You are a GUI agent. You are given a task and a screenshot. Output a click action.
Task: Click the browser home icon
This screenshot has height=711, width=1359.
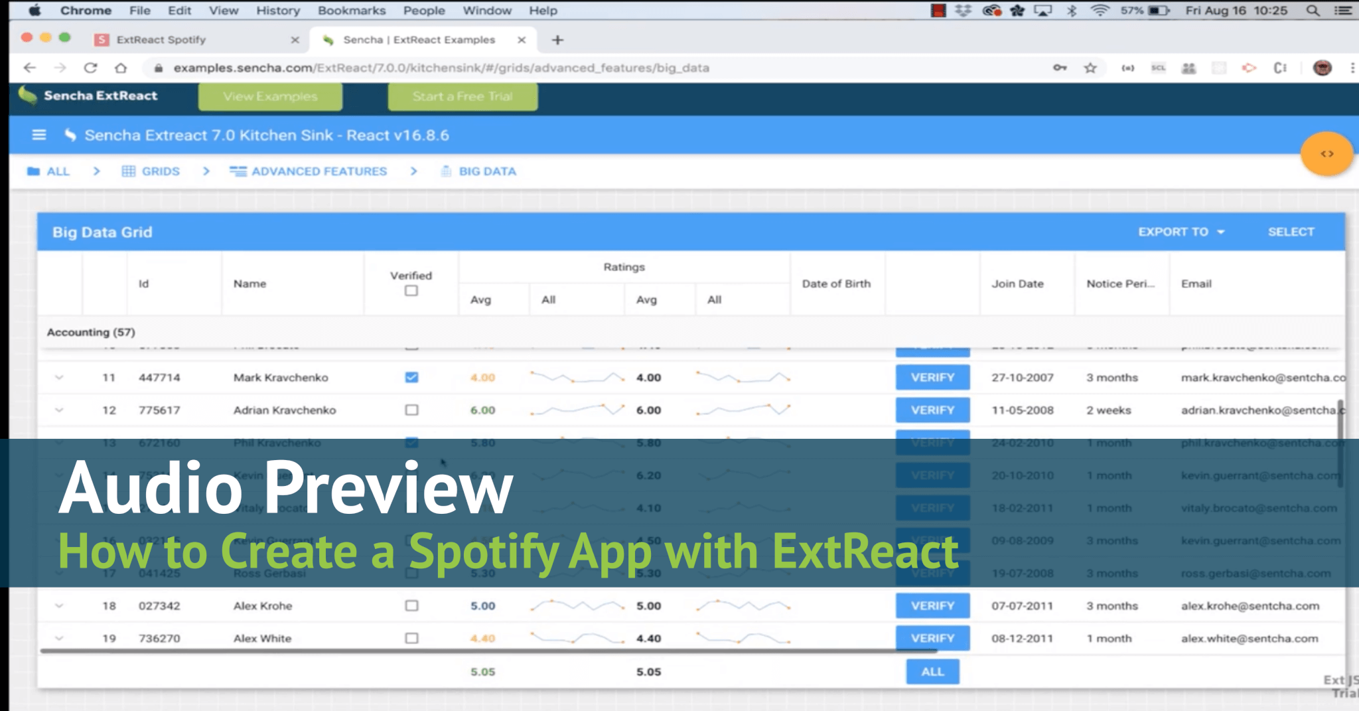tap(121, 68)
